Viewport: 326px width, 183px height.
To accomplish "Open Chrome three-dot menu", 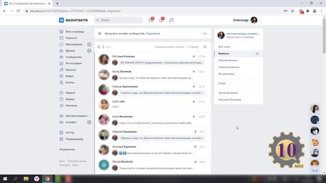I will (x=321, y=11).
